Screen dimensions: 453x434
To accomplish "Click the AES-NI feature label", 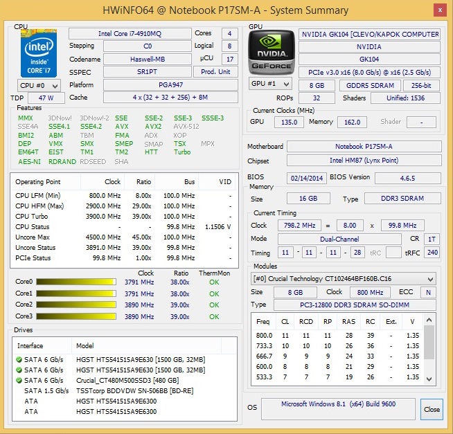I will [30, 162].
